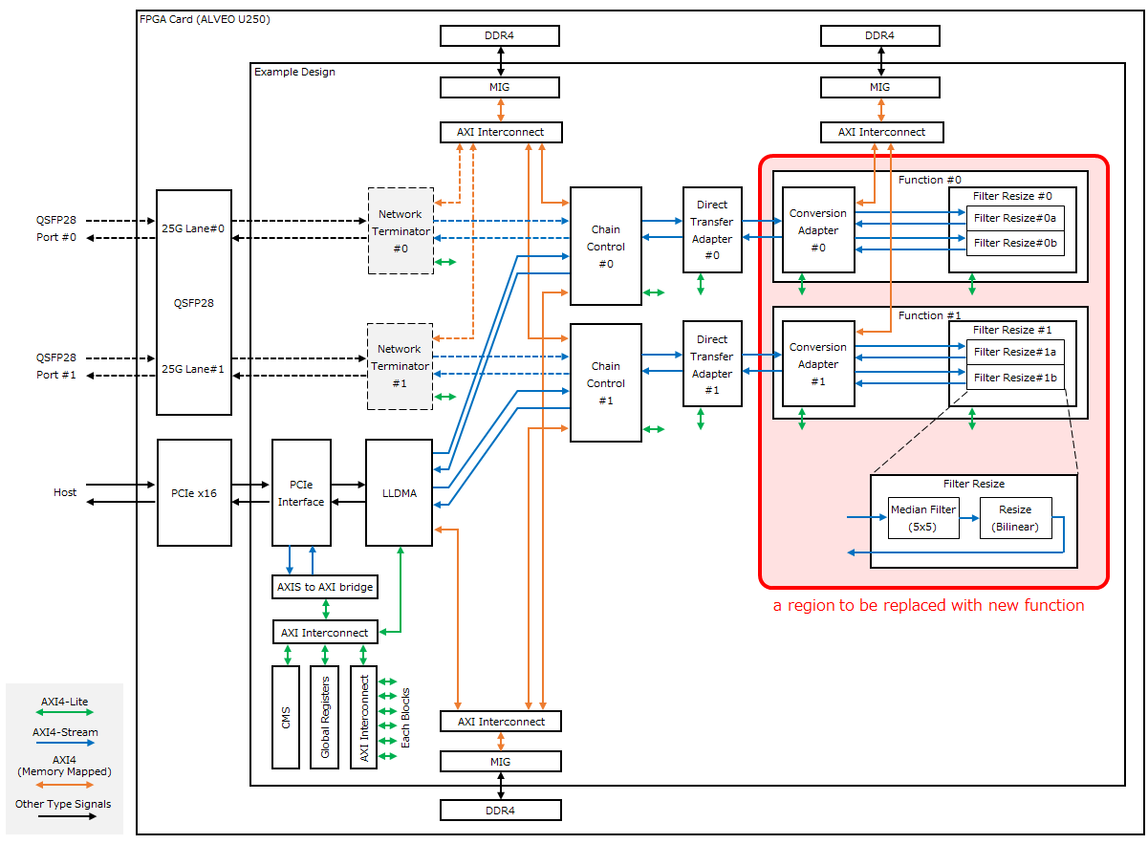Click the PCIe x16 block
The height and width of the screenshot is (844, 1148).
pos(194,492)
